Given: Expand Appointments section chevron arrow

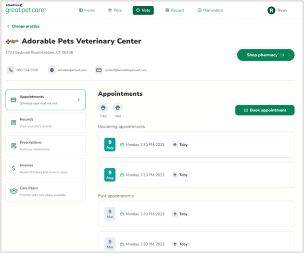Looking at the screenshot, I should coord(79,100).
